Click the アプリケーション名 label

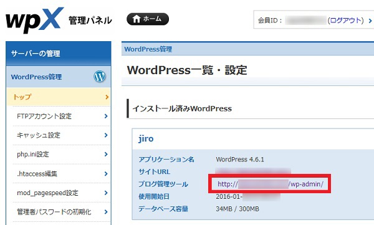tap(166, 160)
